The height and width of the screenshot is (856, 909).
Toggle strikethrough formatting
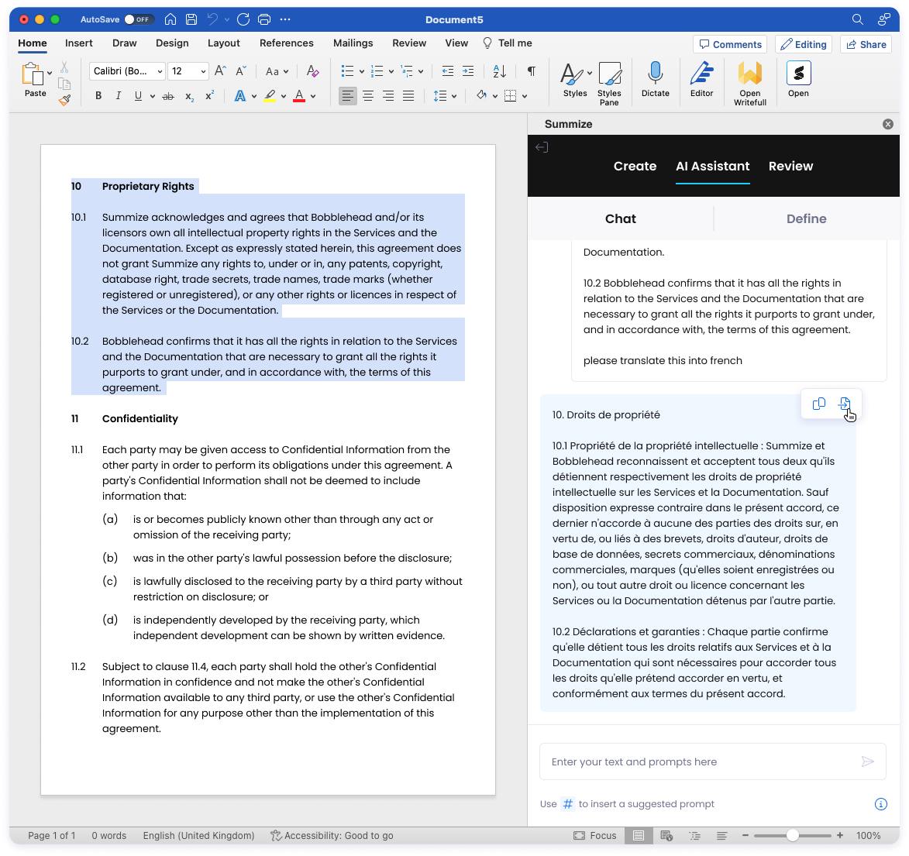tap(168, 96)
